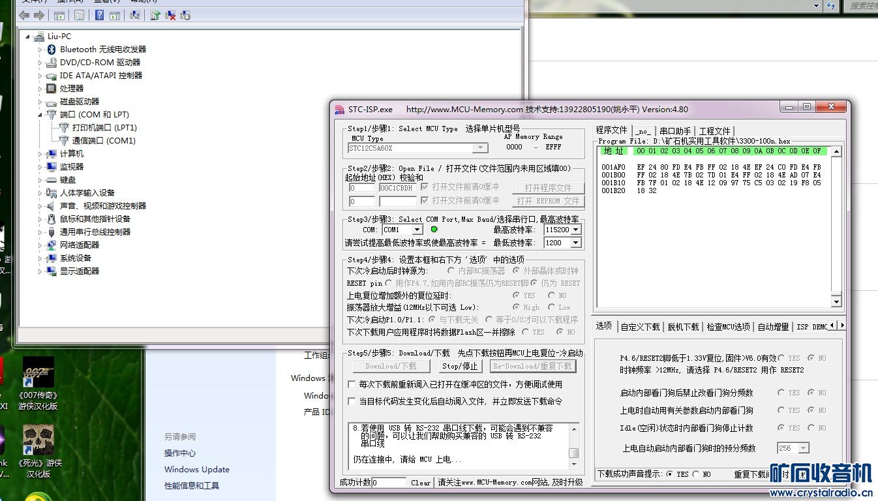Expand the Bluetooth radio node
This screenshot has height=501, width=878.
[40, 50]
